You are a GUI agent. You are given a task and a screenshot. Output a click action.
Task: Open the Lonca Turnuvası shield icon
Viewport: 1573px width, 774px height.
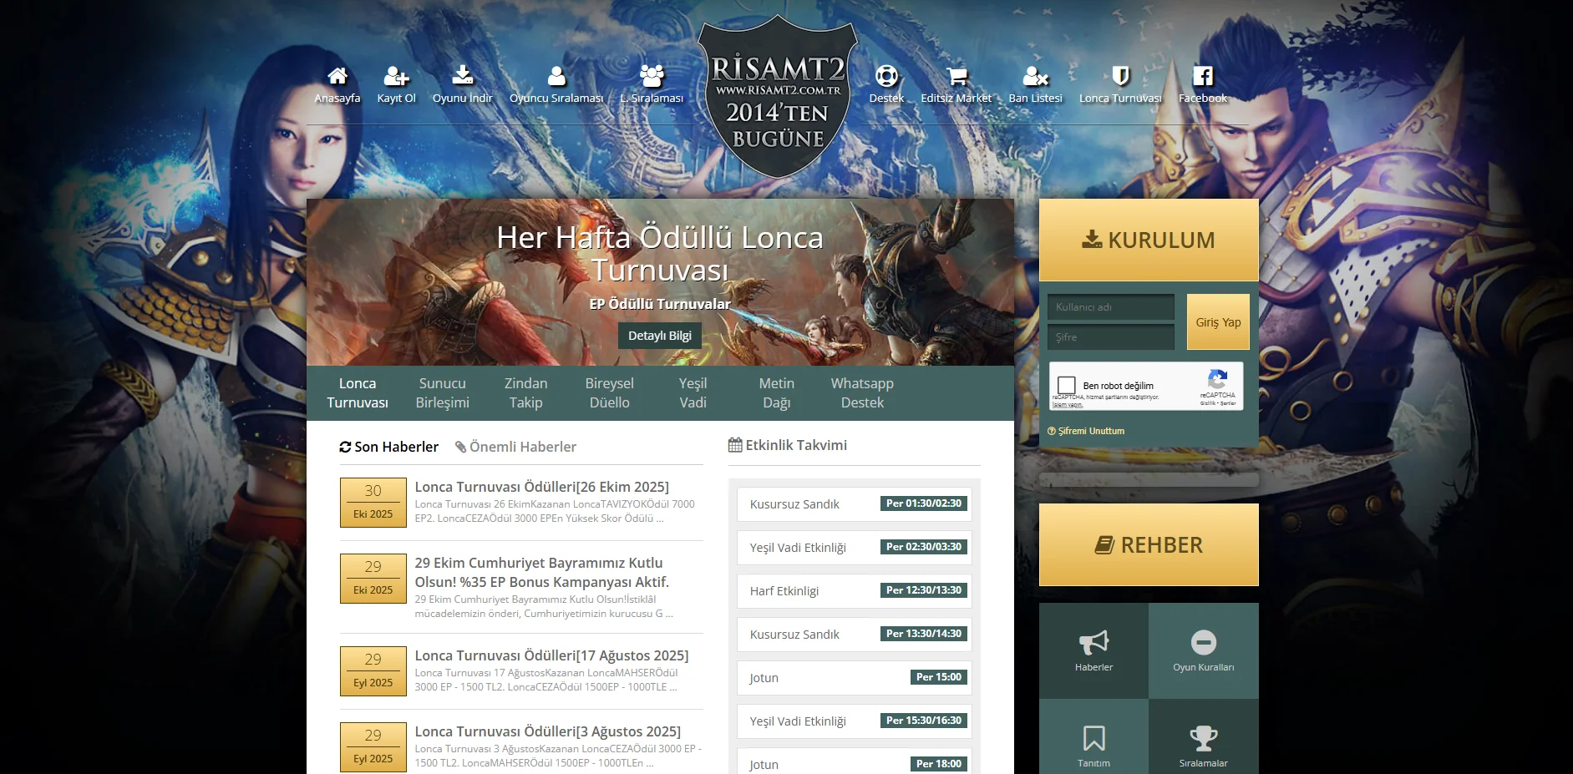click(x=1120, y=77)
